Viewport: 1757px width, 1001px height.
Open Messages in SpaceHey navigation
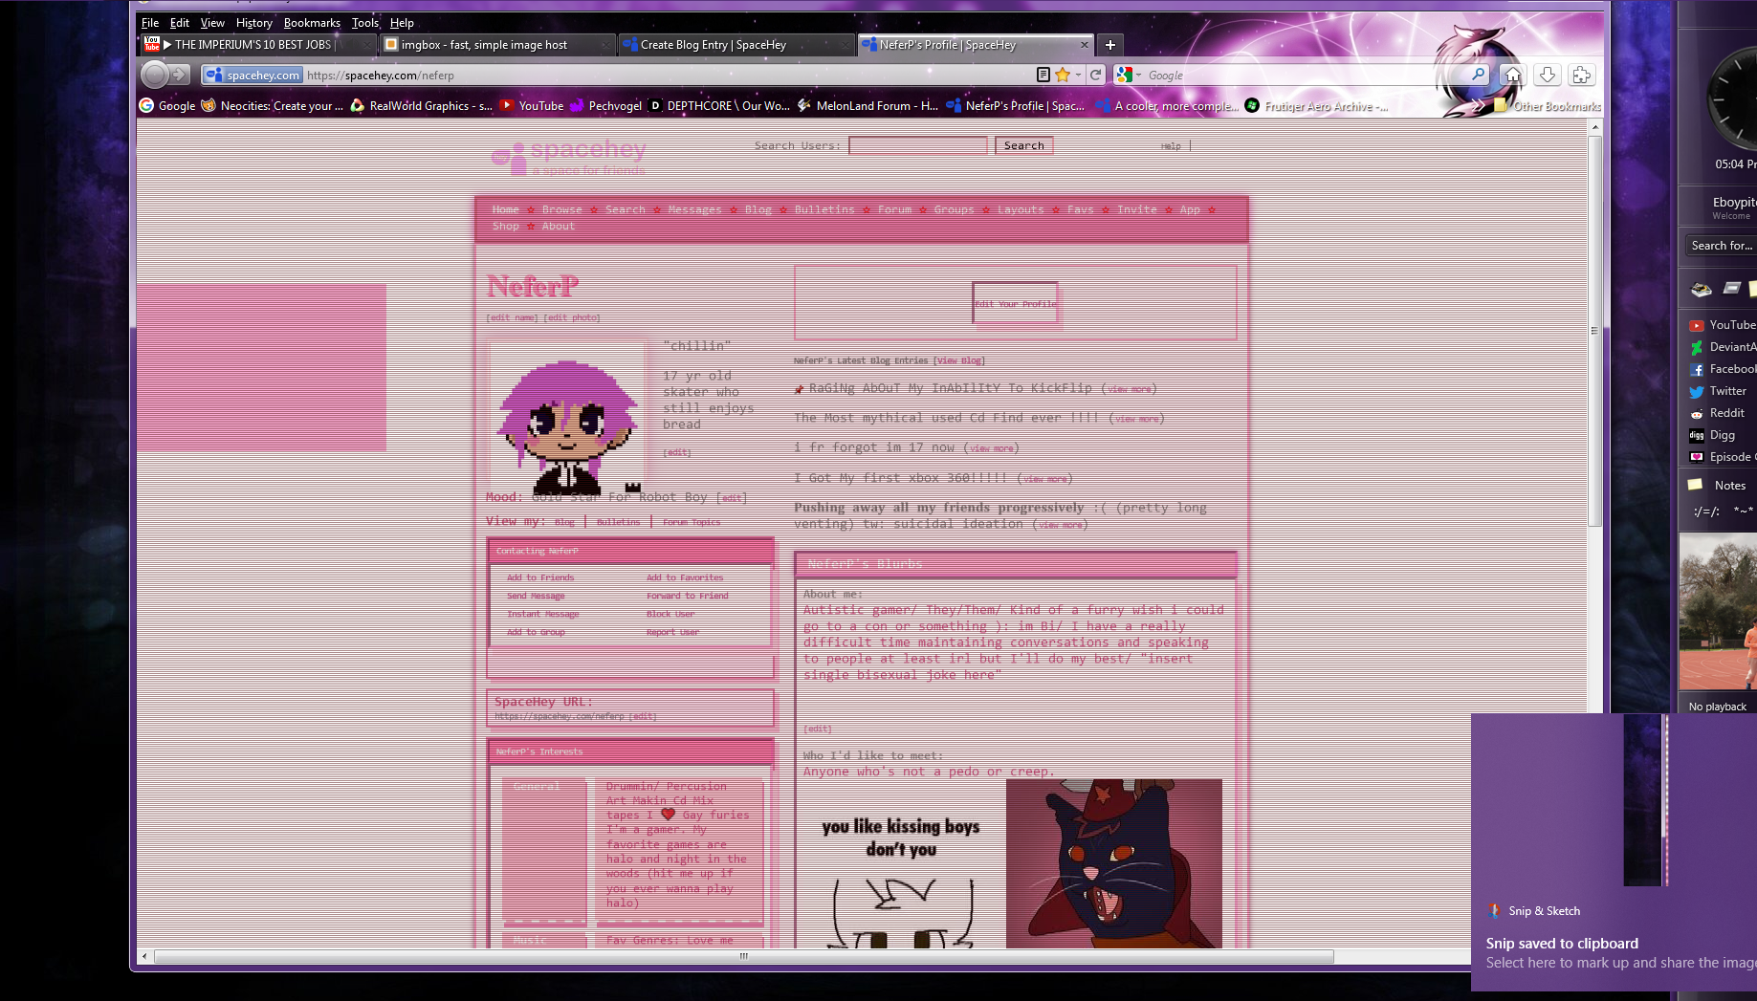pyautogui.click(x=694, y=209)
